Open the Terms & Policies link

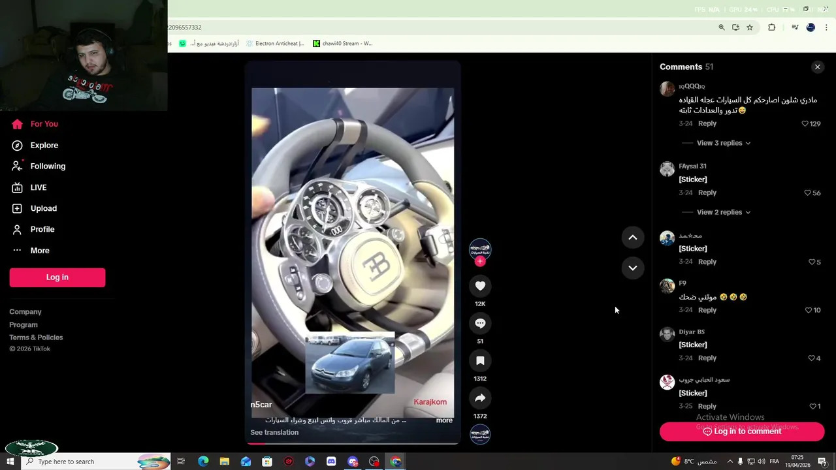pos(36,337)
